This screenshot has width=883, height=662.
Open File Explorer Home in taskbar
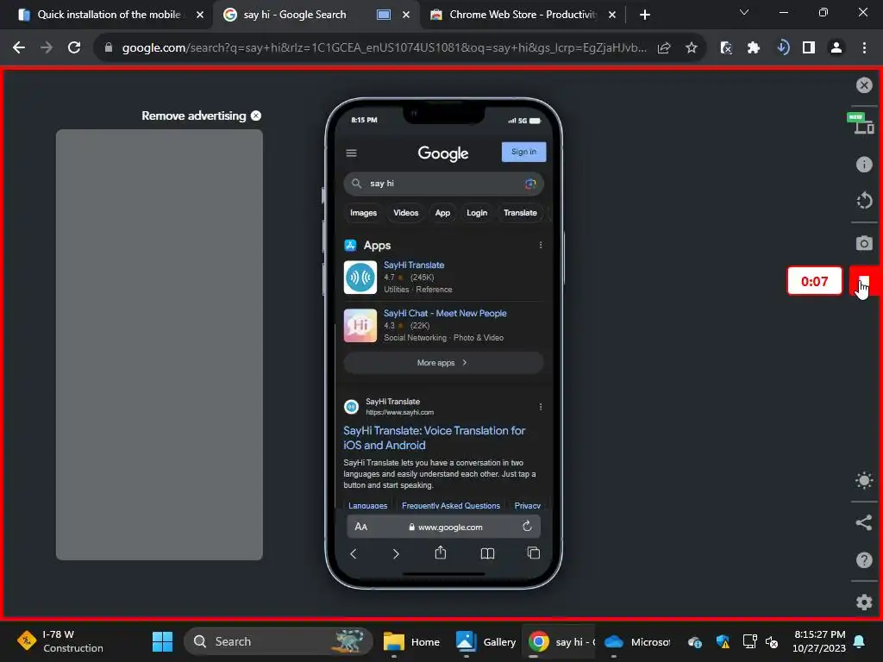click(411, 641)
